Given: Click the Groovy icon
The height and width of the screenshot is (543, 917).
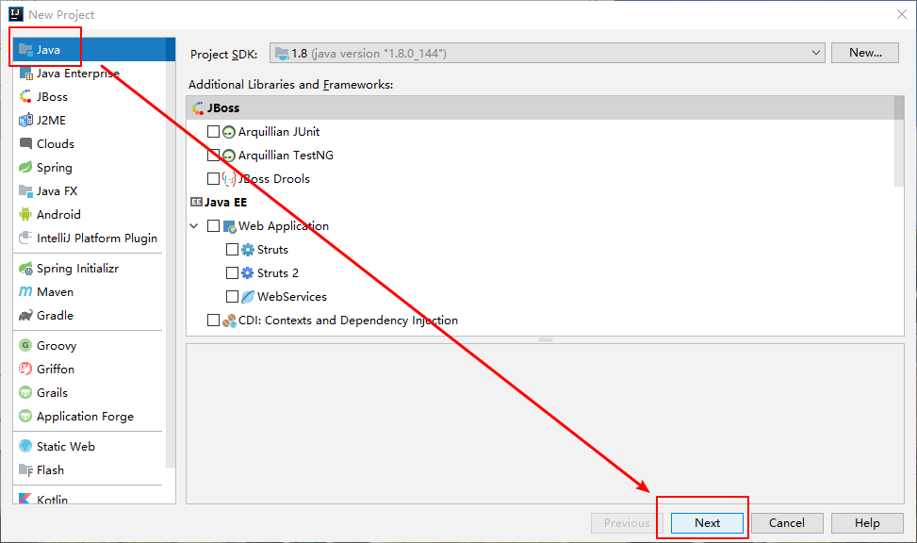Looking at the screenshot, I should click(25, 345).
